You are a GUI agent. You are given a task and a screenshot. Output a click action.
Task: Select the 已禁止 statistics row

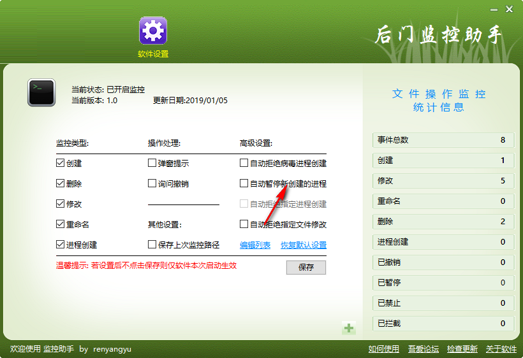coord(443,303)
